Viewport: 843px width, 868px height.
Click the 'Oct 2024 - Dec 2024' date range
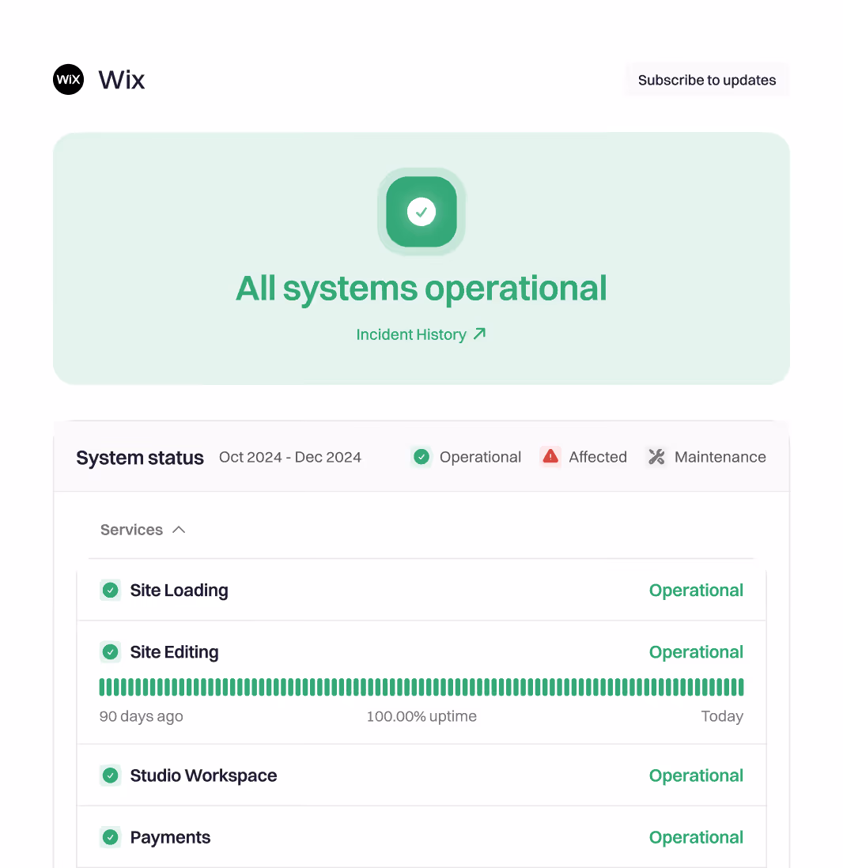289,457
